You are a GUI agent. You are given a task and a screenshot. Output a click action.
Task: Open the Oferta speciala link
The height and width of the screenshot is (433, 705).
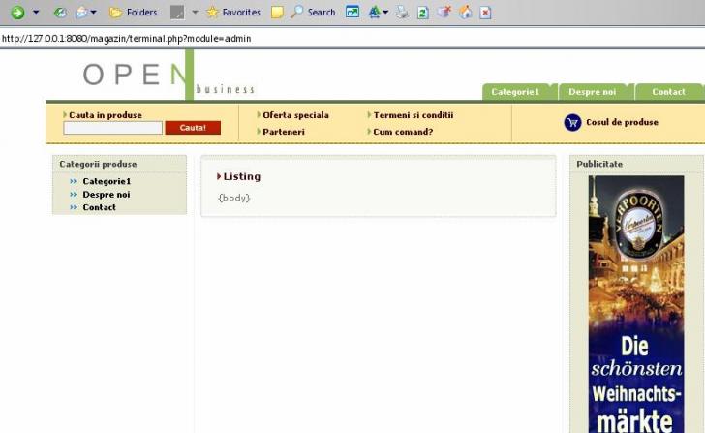[295, 115]
